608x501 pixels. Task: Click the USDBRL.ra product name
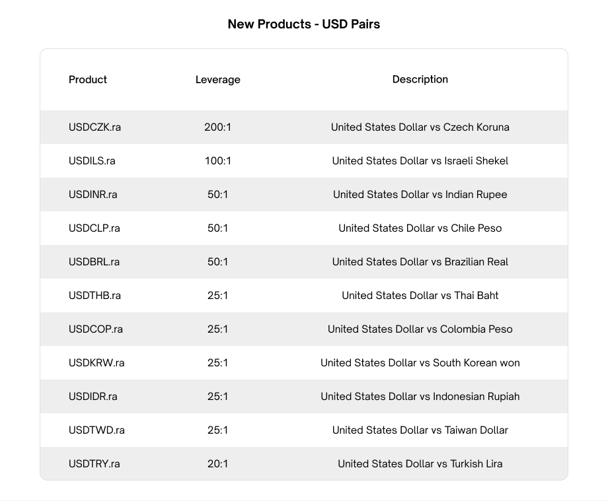tap(94, 262)
